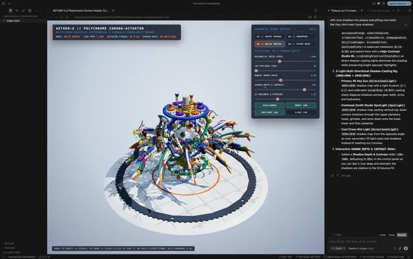Reload the browser preview page
413x259 pixels.
(61, 17)
